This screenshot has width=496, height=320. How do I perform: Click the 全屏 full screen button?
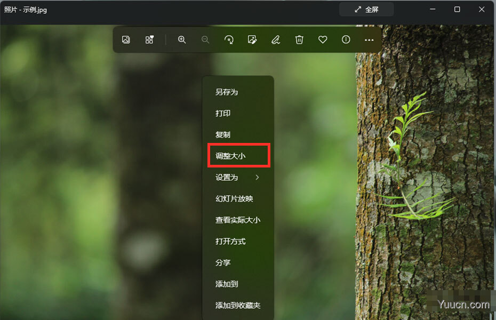(366, 10)
